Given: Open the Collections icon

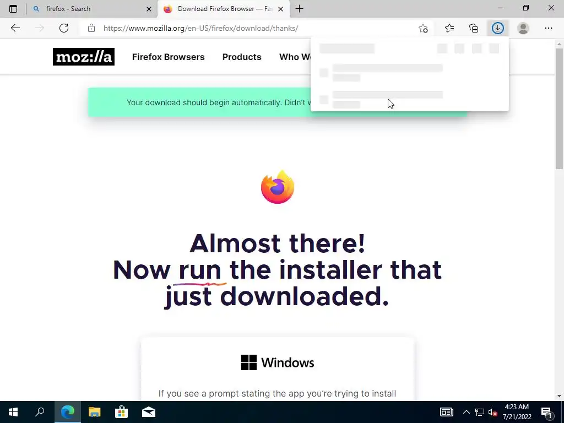Looking at the screenshot, I should (474, 28).
